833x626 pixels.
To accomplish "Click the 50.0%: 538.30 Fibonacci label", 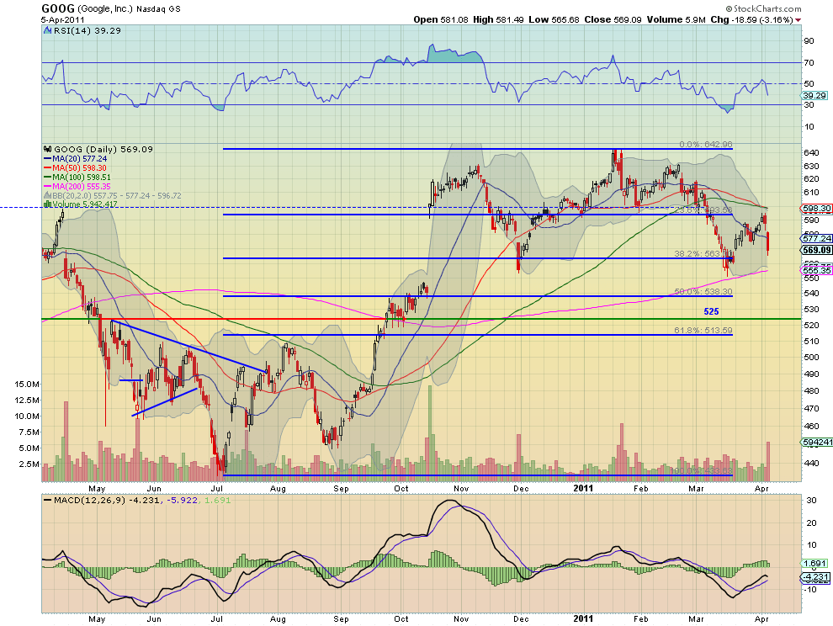I will pos(703,292).
